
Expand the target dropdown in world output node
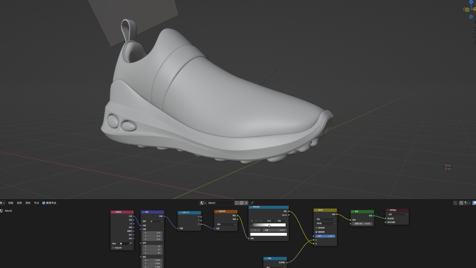pyautogui.click(x=397, y=214)
